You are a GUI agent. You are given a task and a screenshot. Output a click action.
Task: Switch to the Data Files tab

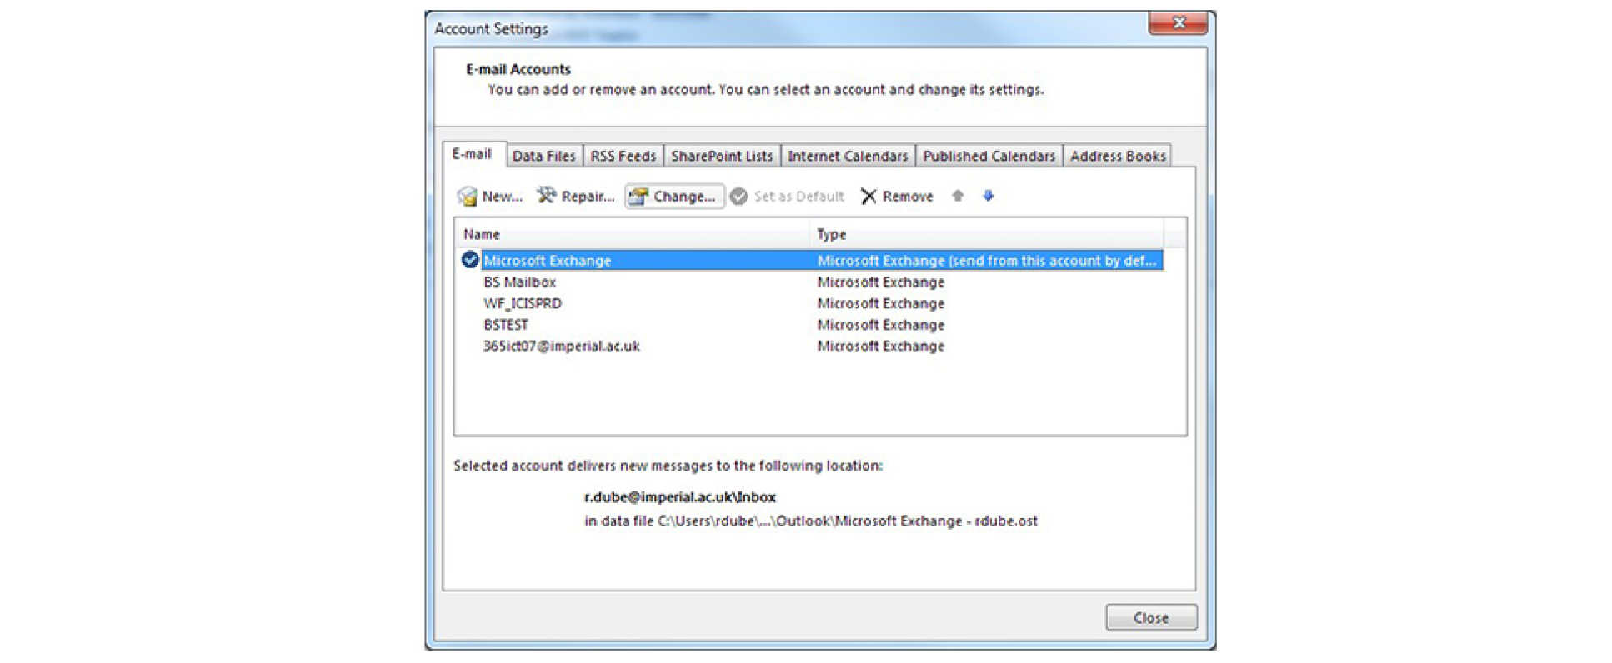point(543,156)
